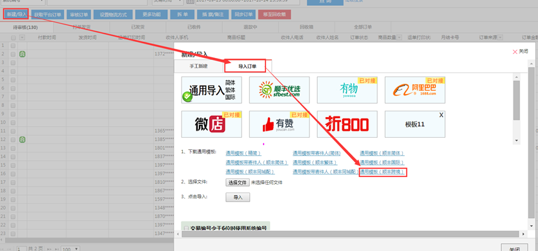Open 订单来源 column filter dropdown
This screenshot has width=538, height=251.
(x=501, y=37)
